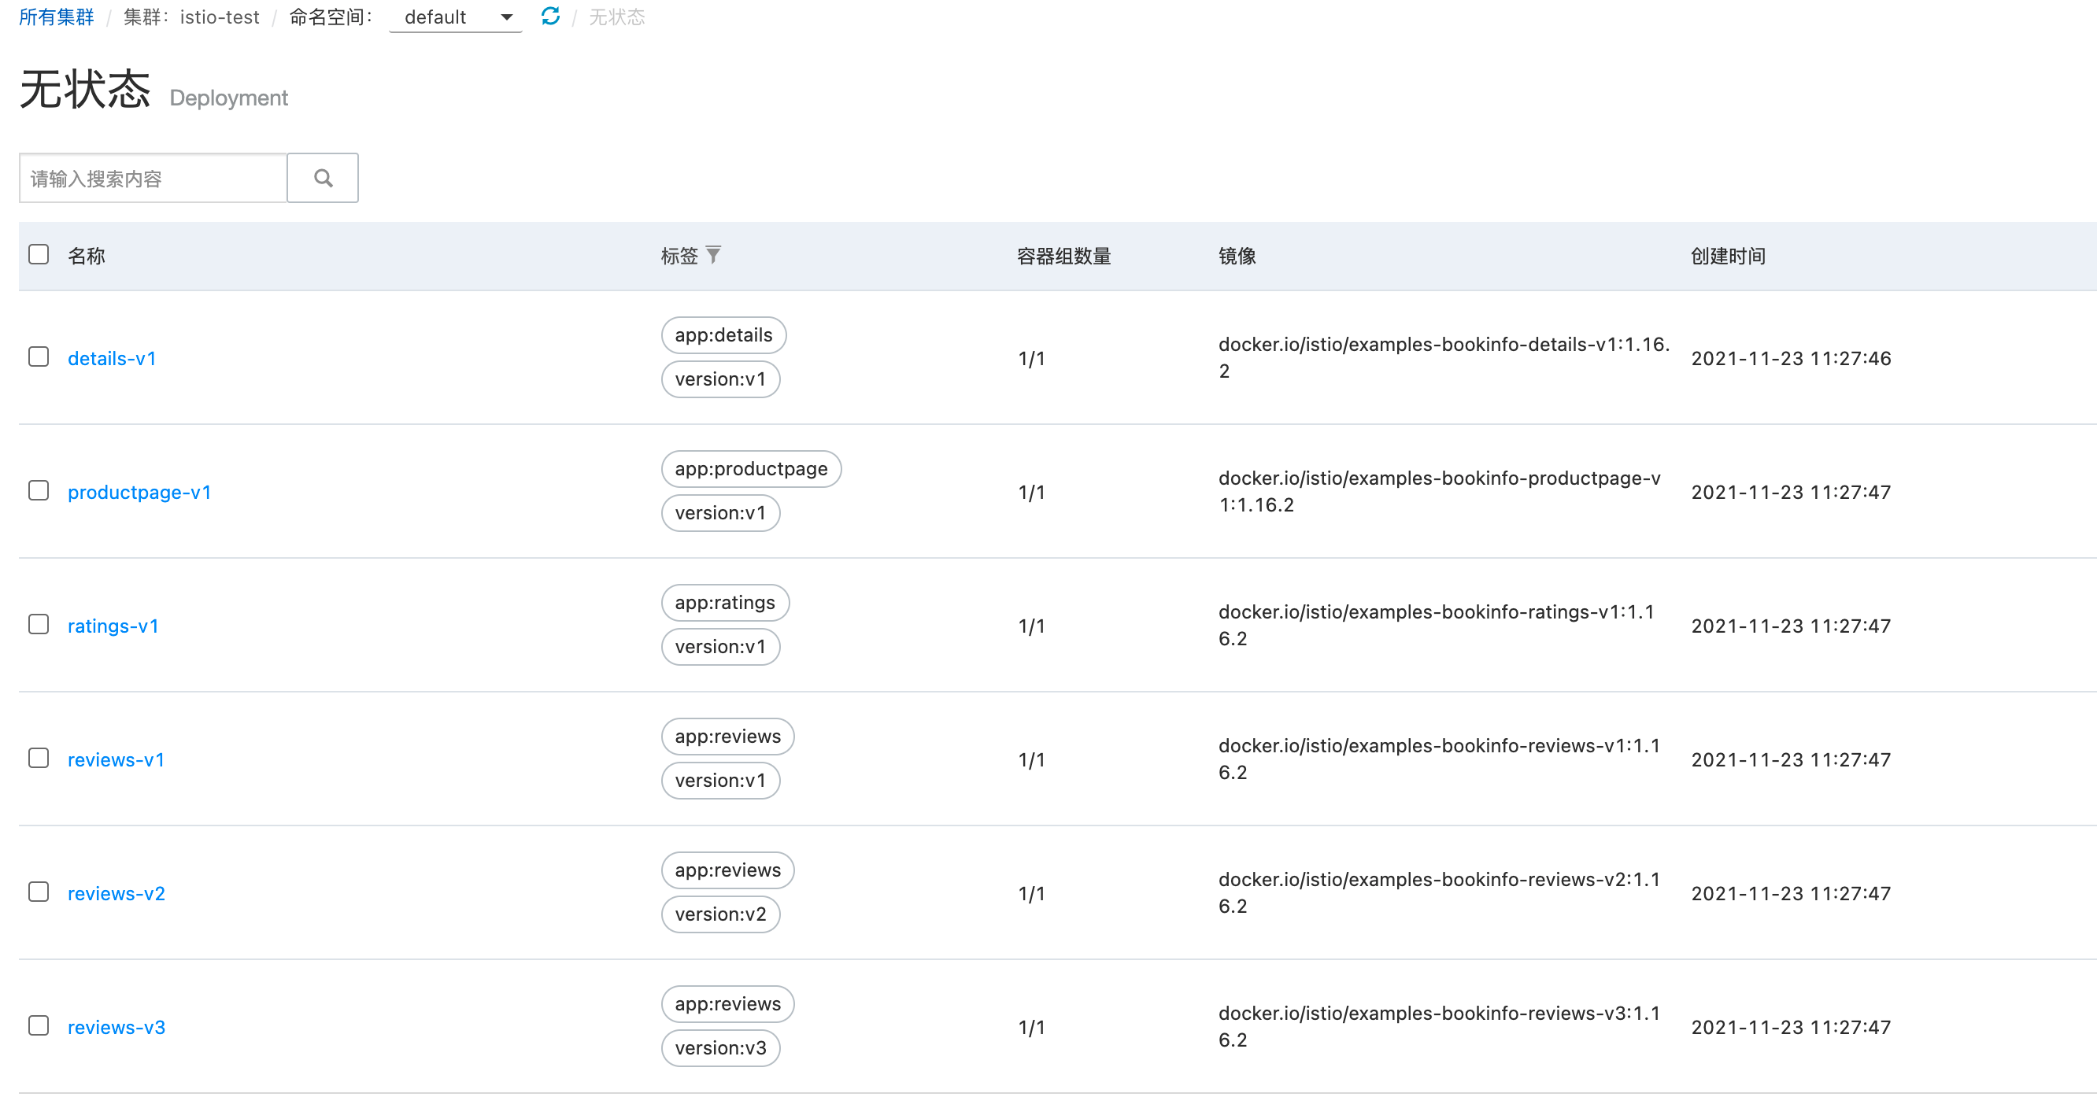Click the version:v3 label tag
The height and width of the screenshot is (1108, 2097).
click(720, 1047)
